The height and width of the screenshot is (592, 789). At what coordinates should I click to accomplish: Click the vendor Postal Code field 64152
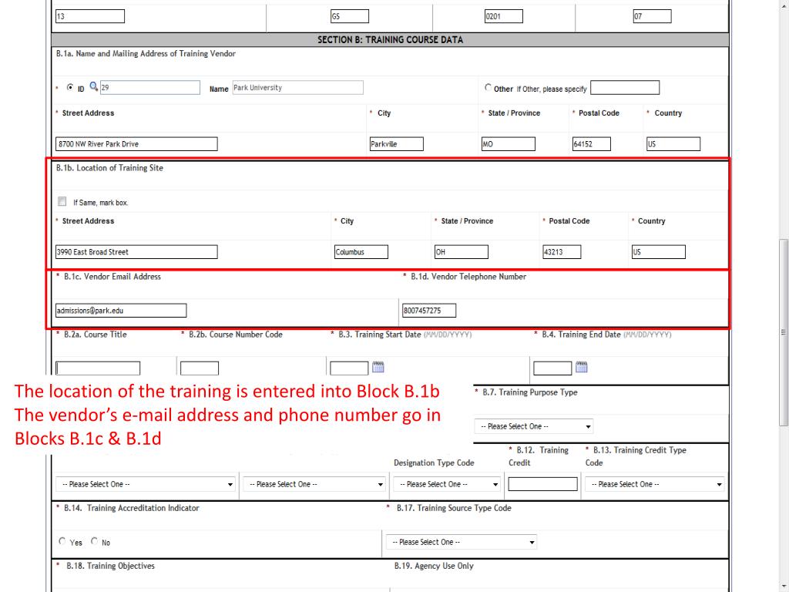592,144
